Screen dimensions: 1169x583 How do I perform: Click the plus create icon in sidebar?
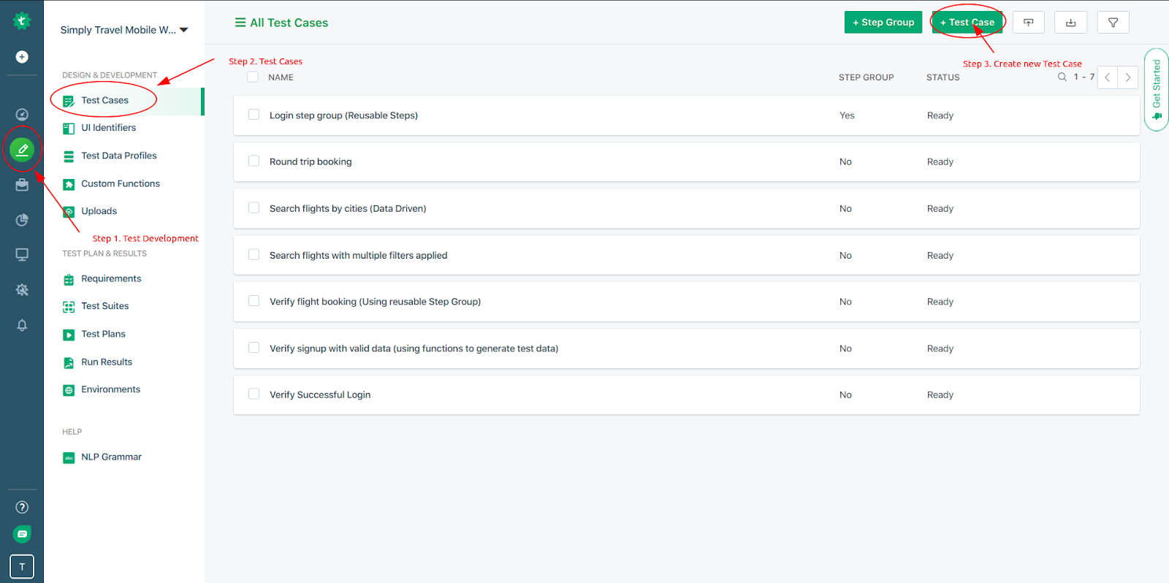tap(22, 57)
